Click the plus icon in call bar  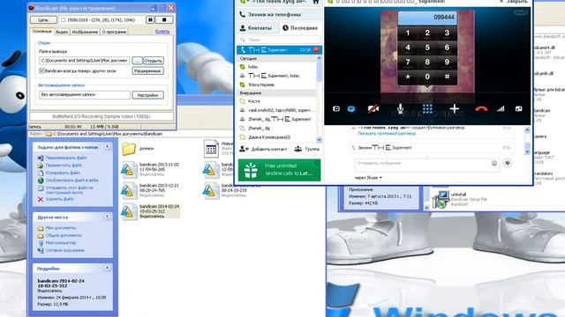[x=455, y=108]
